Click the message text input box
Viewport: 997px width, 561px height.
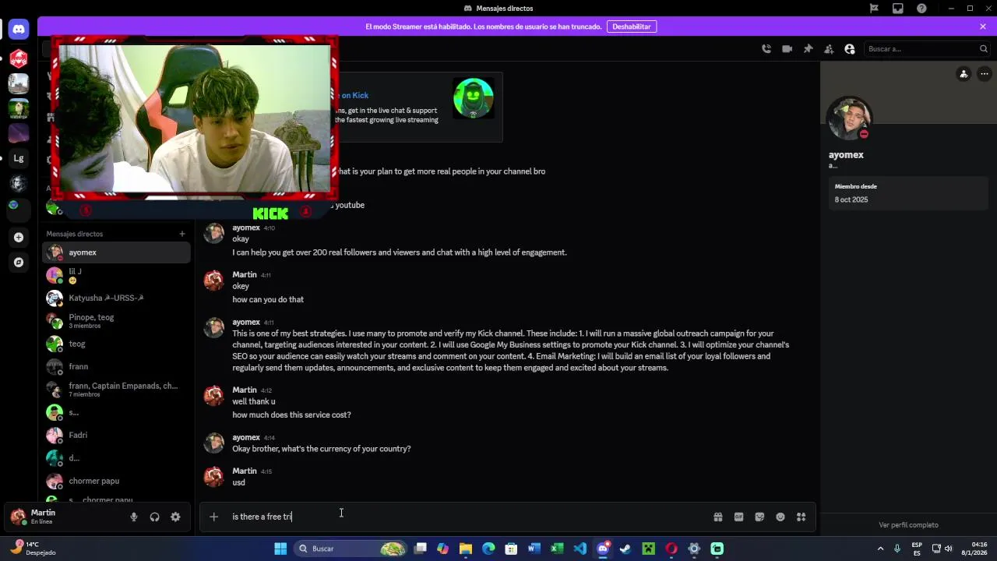[x=467, y=517]
